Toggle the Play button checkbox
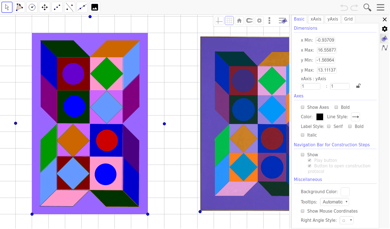The image size is (390, 229). click(309, 160)
